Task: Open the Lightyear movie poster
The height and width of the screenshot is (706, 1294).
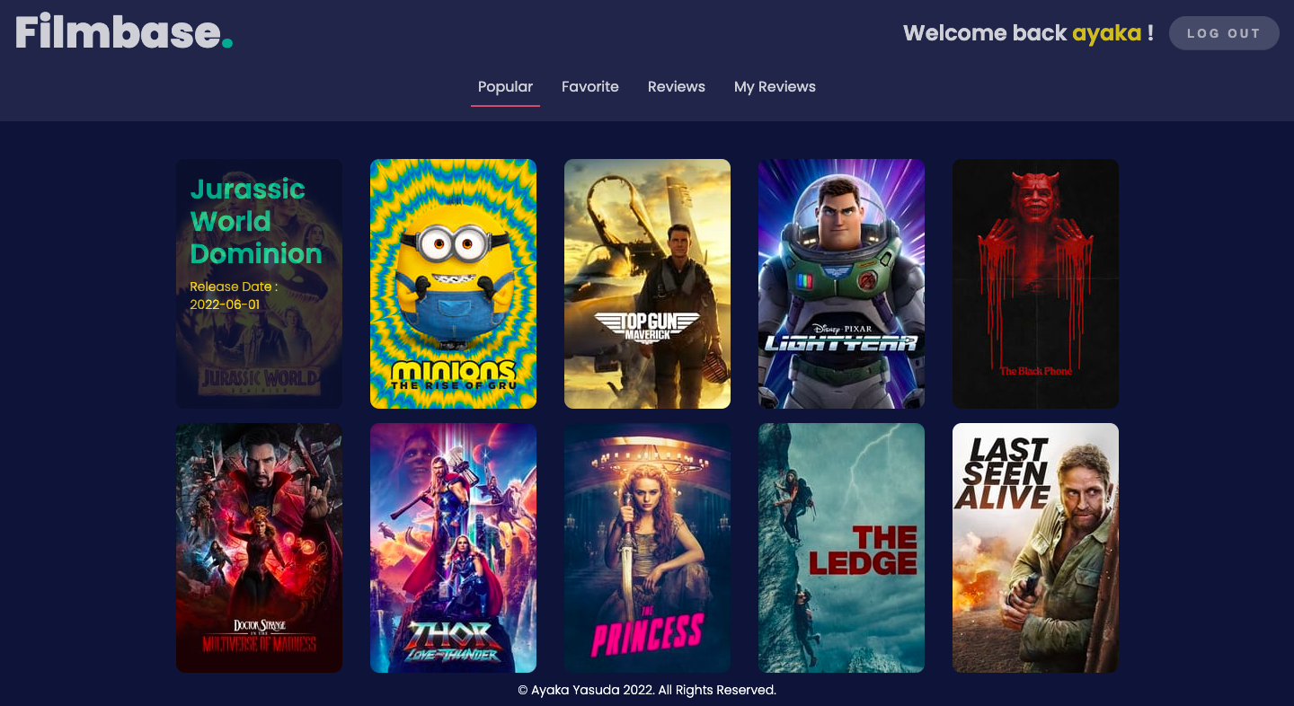Action: 841,283
